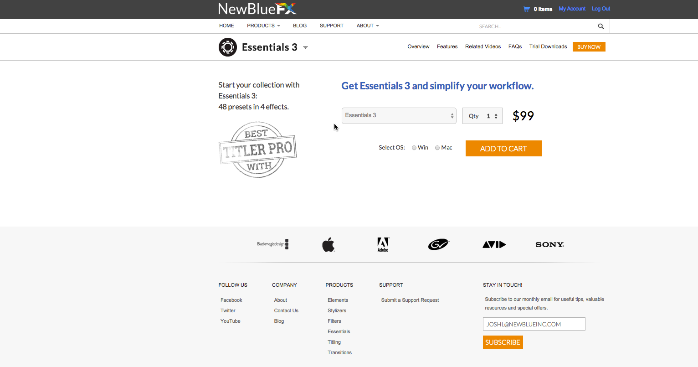The image size is (698, 367).
Task: Click the Essentials 3 circular product icon
Action: (x=227, y=47)
